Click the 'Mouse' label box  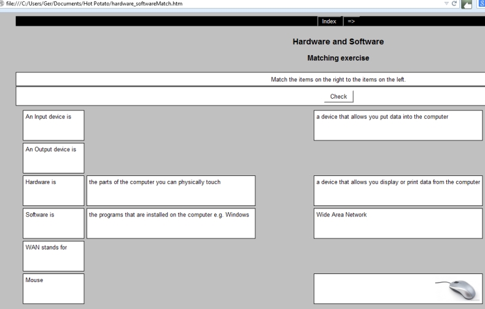53,288
